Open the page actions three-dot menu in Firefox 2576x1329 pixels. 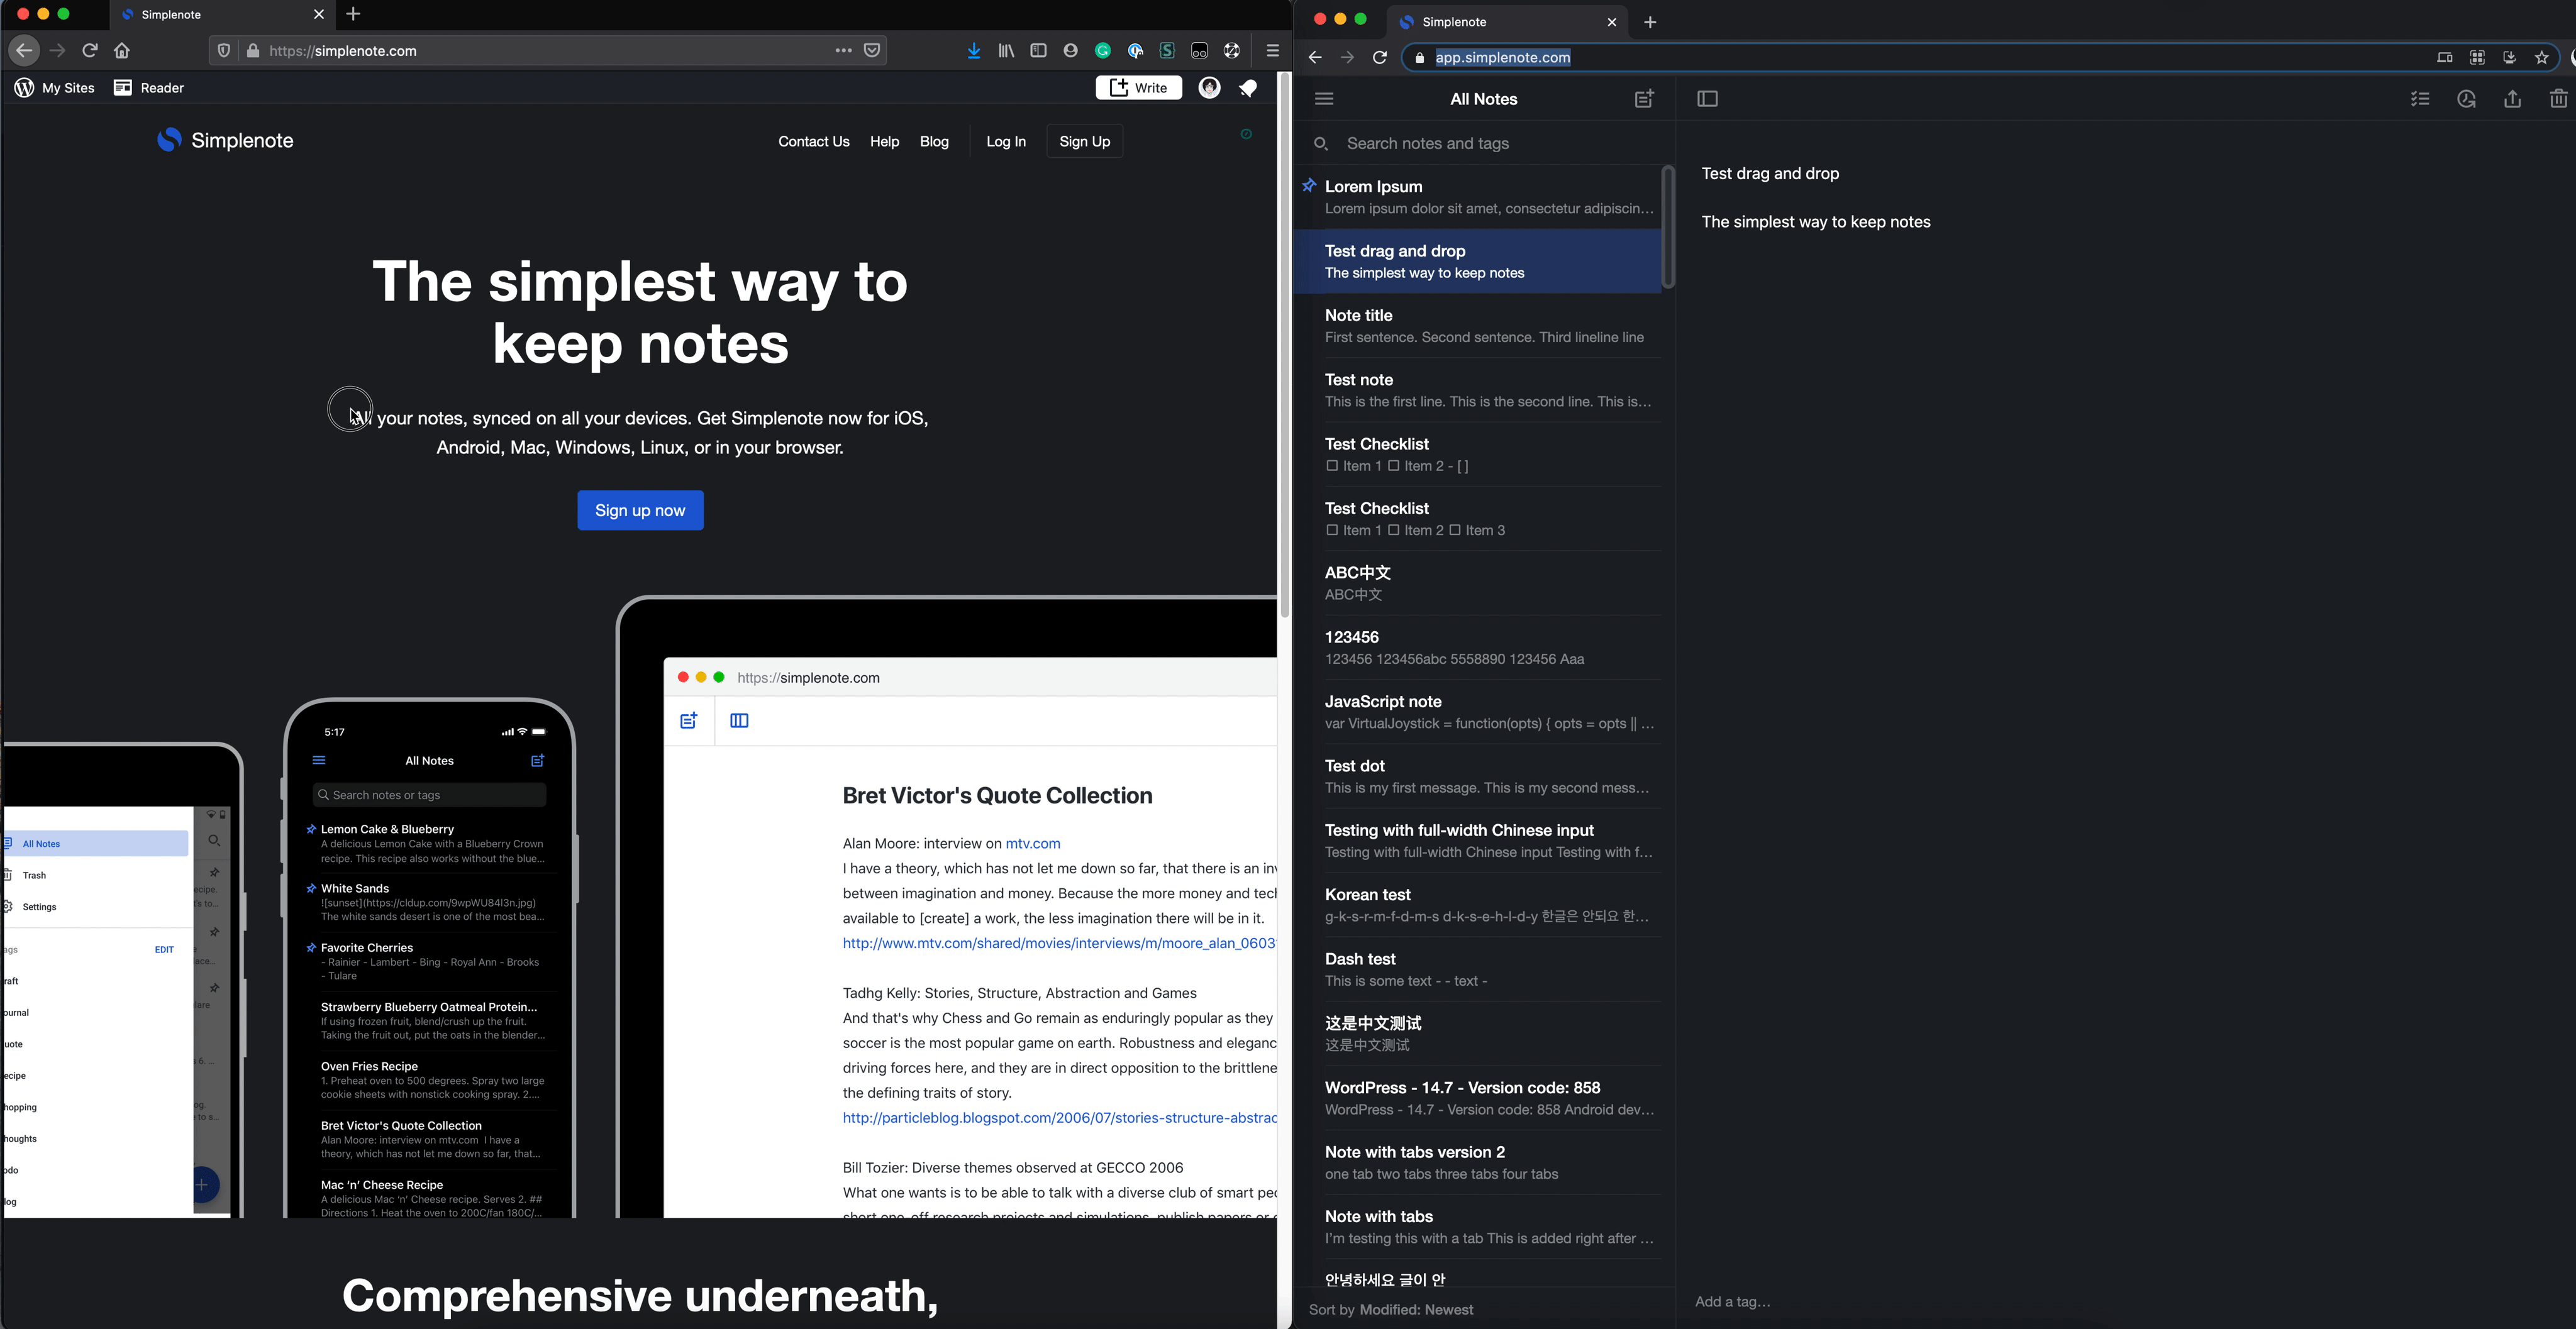tap(844, 51)
